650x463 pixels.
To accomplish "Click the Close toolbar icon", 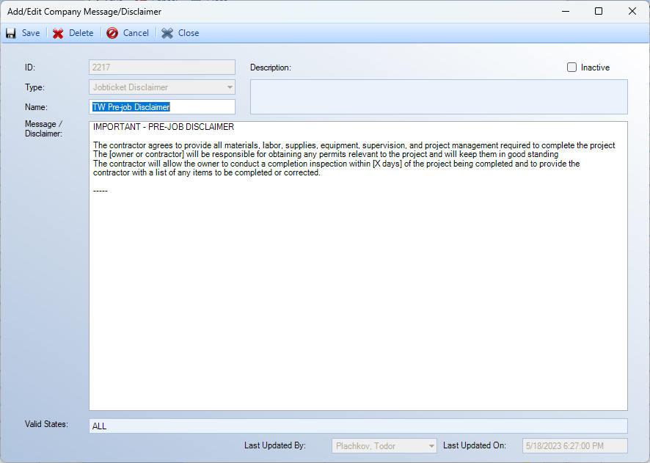I will click(167, 33).
